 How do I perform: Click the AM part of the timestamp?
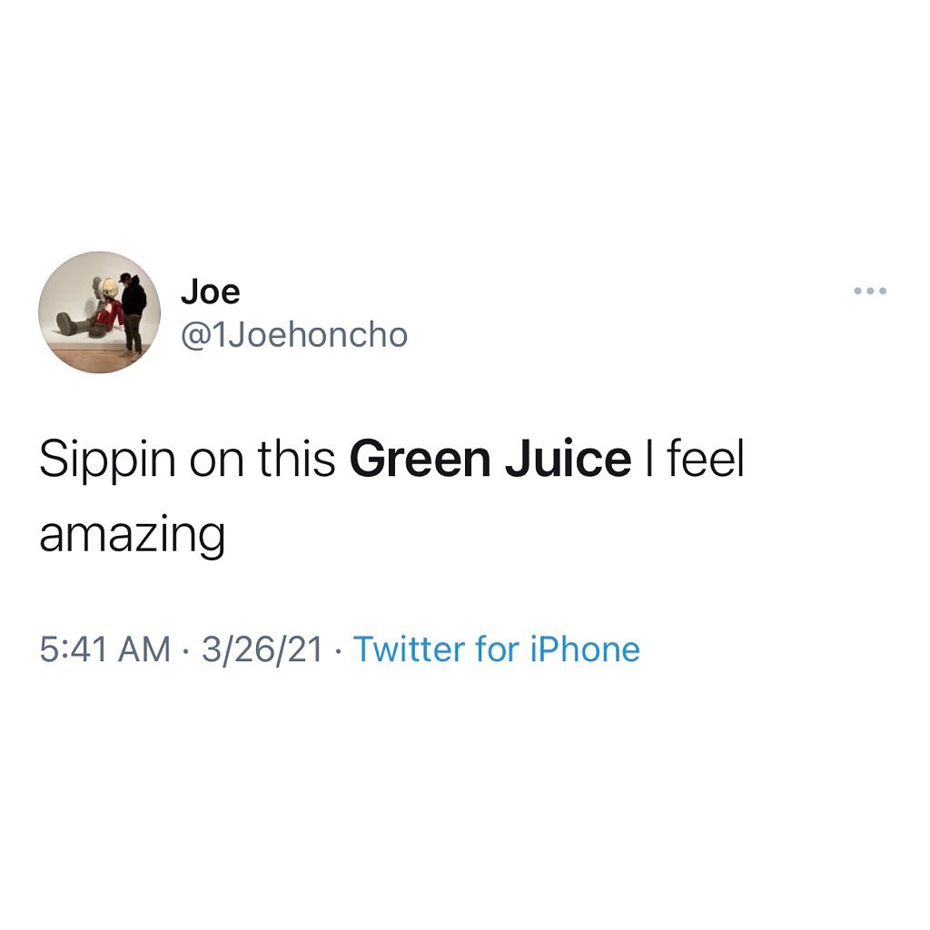point(144,648)
